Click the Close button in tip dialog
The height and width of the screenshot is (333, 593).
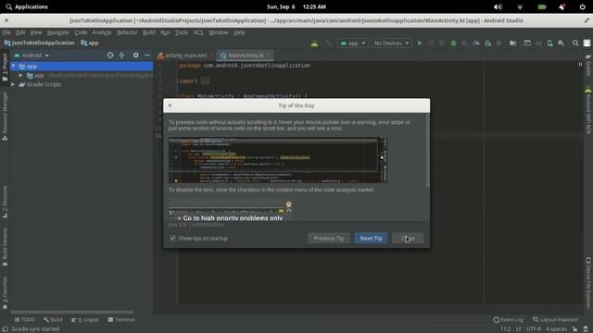click(408, 239)
